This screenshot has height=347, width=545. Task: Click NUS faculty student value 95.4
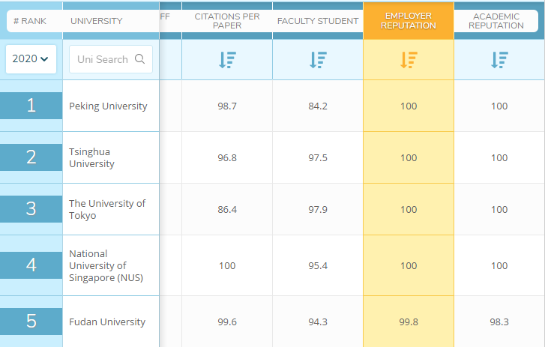pos(318,266)
